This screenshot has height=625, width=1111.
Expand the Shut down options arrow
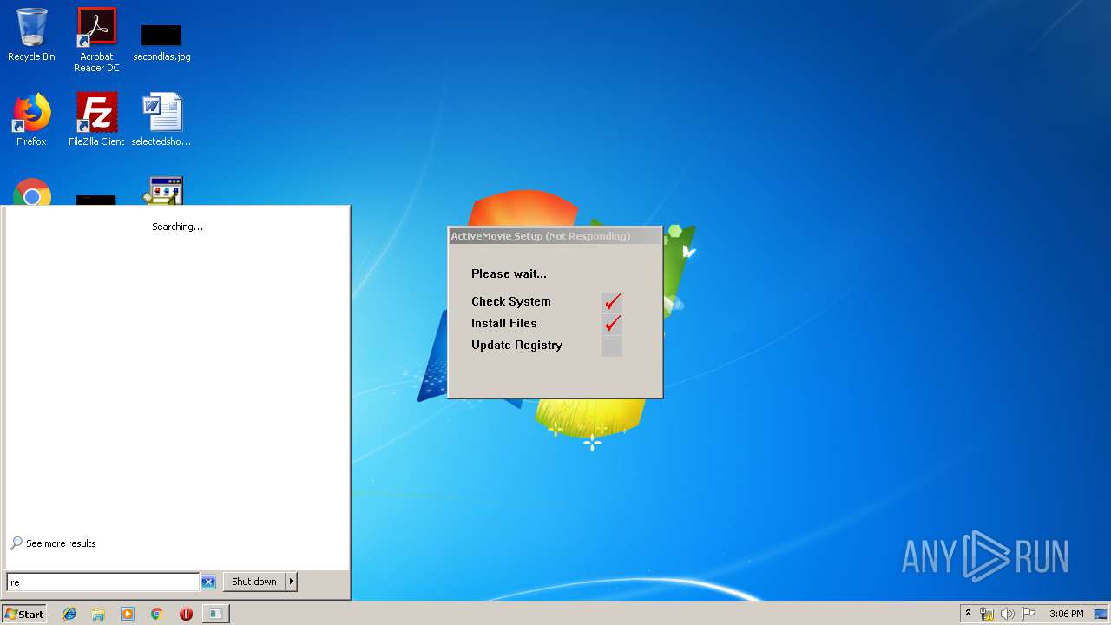coord(292,582)
